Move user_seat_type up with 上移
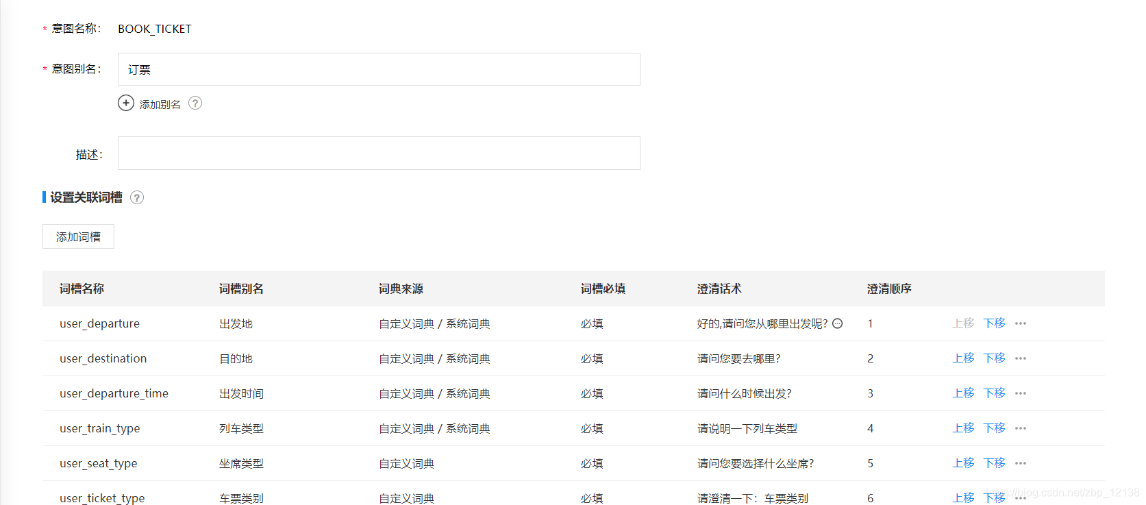 pyautogui.click(x=963, y=463)
